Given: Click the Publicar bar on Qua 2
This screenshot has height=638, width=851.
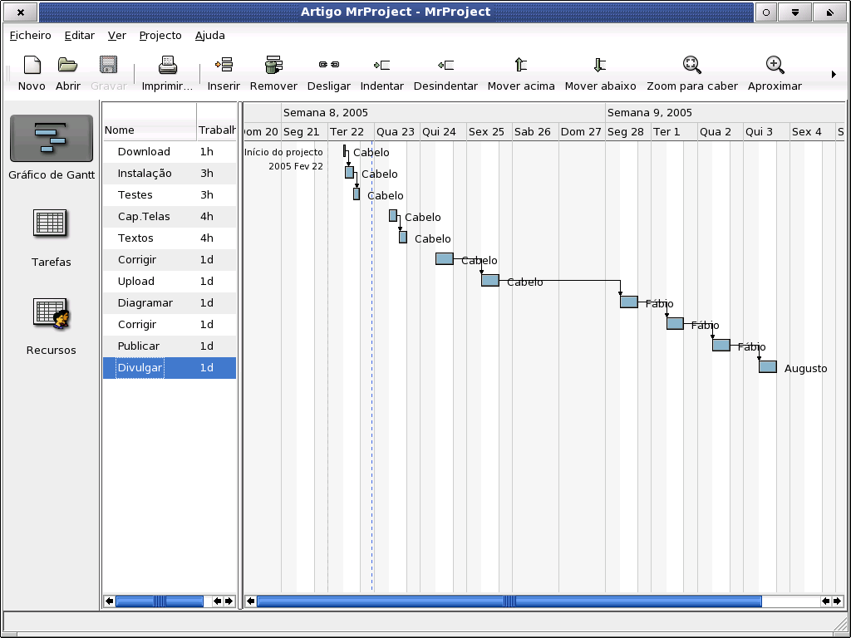Looking at the screenshot, I should point(721,345).
